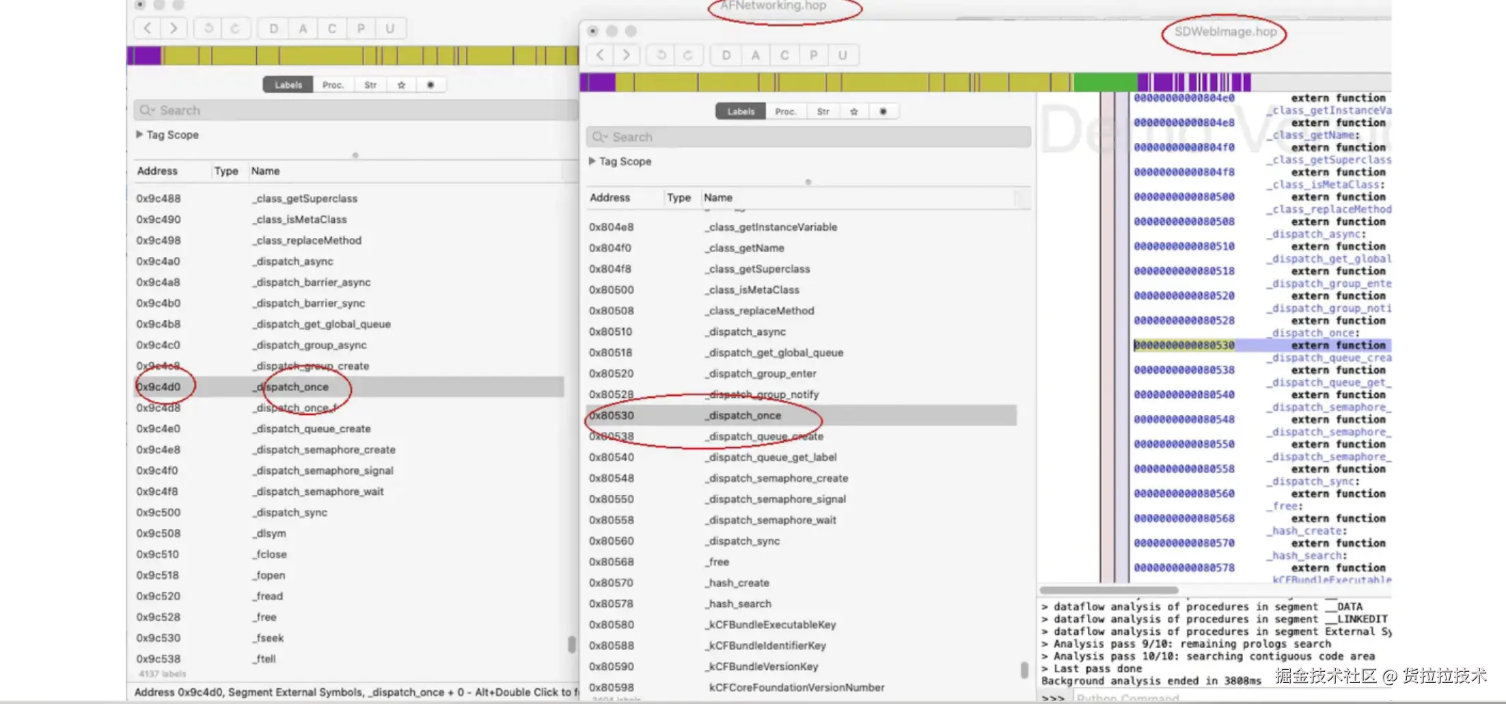Image resolution: width=1506 pixels, height=704 pixels.
Task: Select _fopen label row
Action: pos(348,576)
